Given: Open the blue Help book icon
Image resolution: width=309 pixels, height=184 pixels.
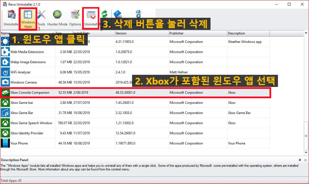Looking at the screenshot, I should point(118,14).
